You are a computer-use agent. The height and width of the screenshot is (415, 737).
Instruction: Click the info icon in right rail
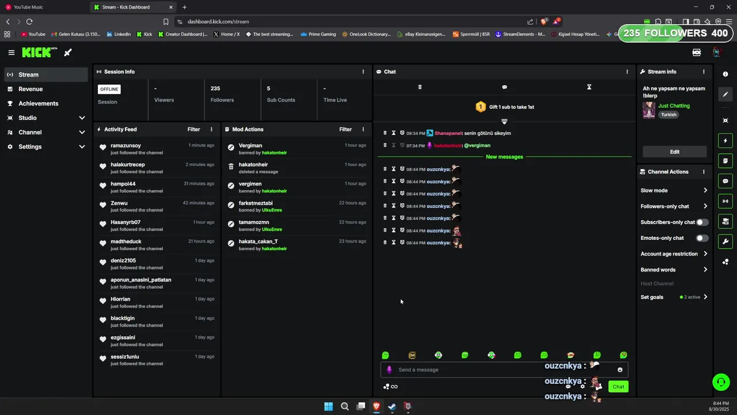click(x=725, y=74)
